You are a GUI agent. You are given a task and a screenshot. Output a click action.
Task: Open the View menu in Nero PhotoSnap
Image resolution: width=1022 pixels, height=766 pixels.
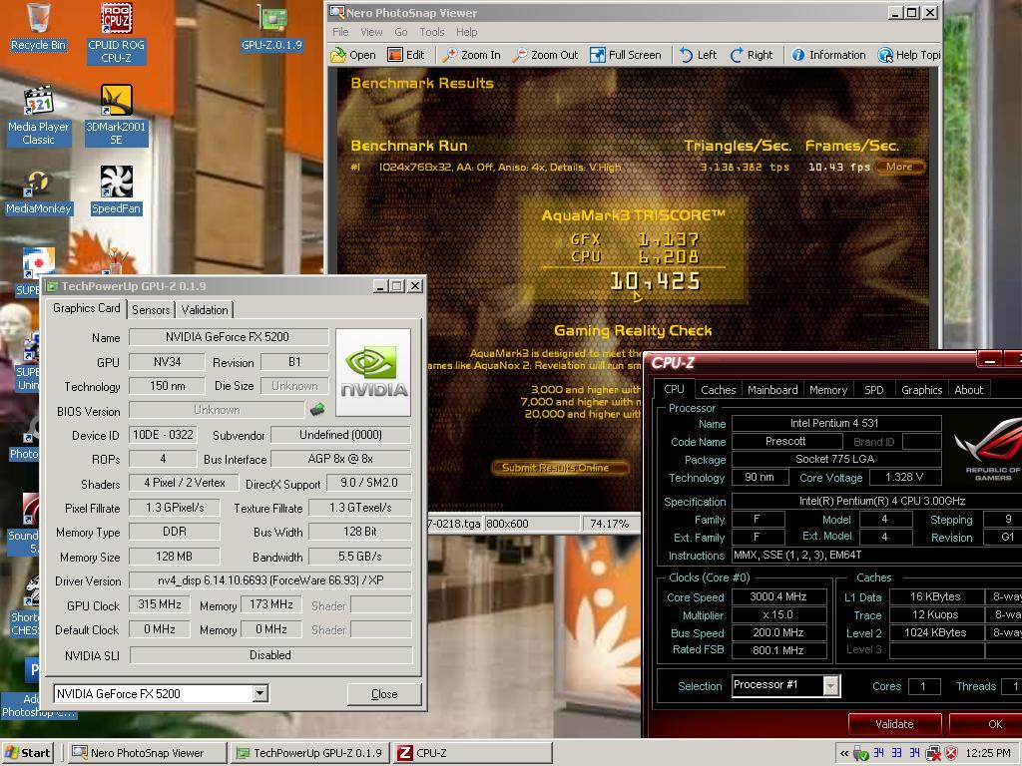tap(371, 32)
